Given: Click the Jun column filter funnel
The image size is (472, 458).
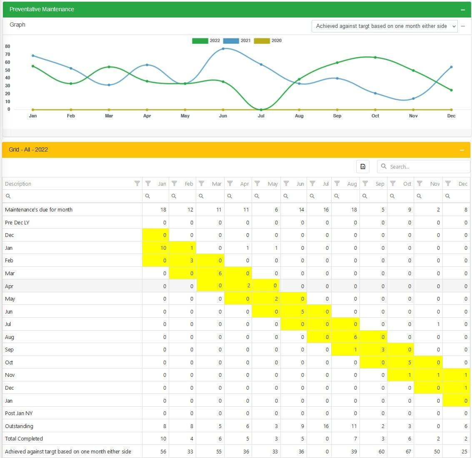Looking at the screenshot, I should tap(286, 184).
